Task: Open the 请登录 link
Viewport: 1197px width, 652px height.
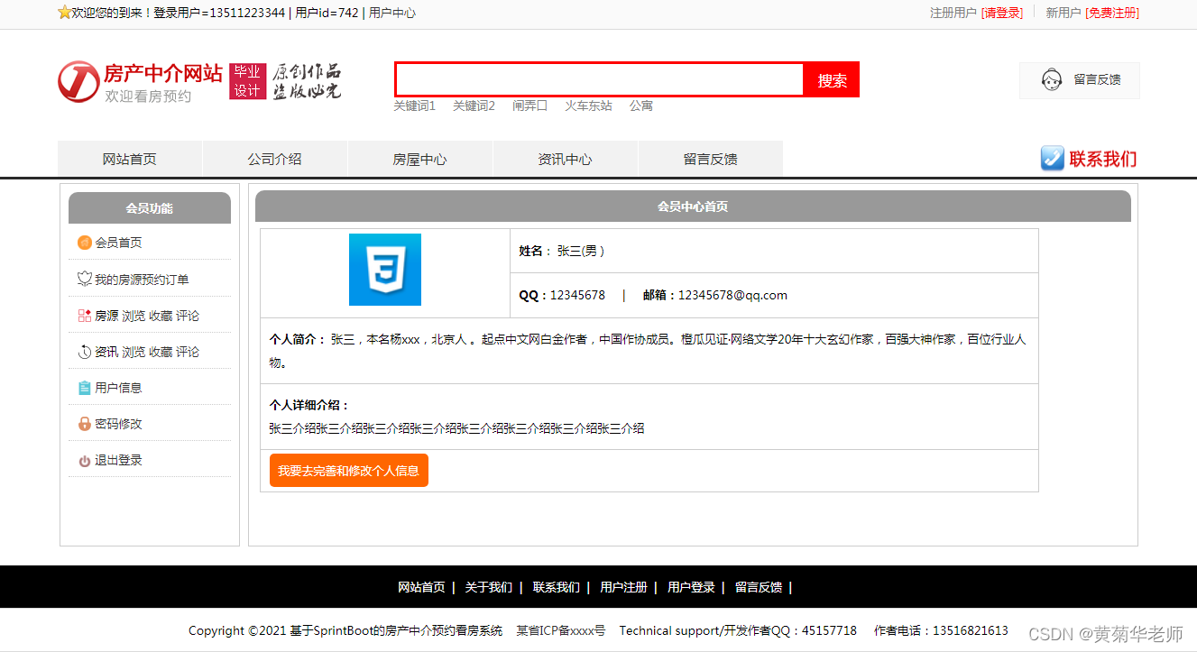Action: pos(1002,14)
